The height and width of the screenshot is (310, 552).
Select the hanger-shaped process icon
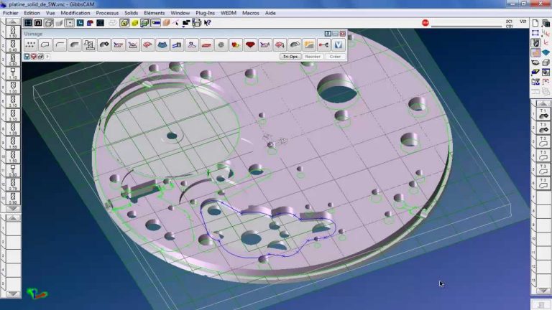(192, 44)
